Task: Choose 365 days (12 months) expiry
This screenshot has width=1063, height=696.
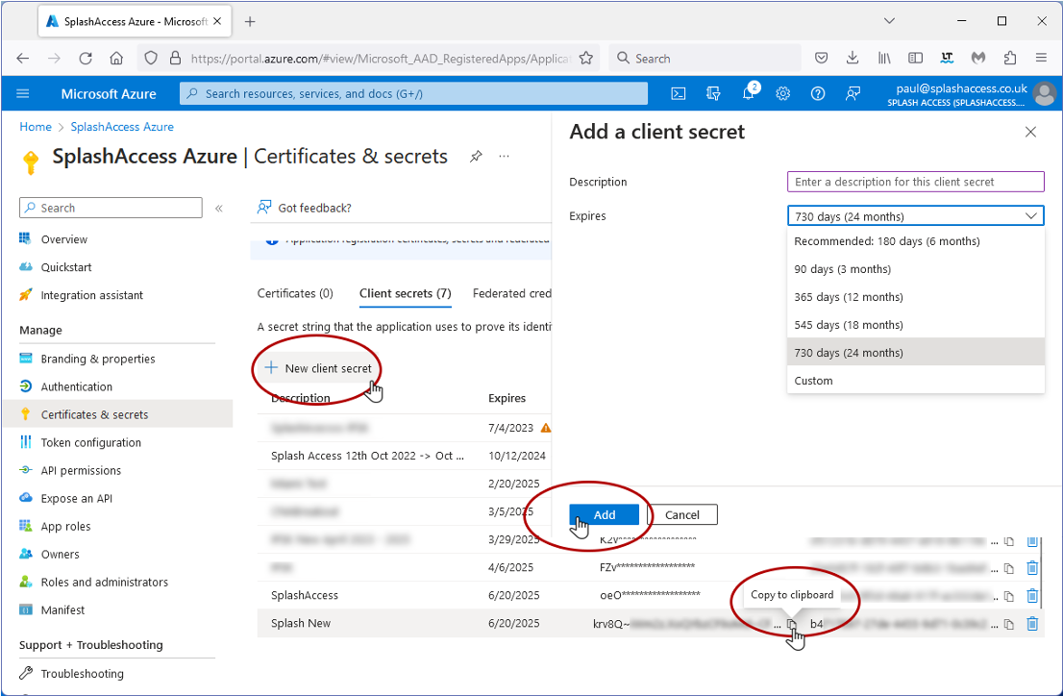Action: [915, 297]
